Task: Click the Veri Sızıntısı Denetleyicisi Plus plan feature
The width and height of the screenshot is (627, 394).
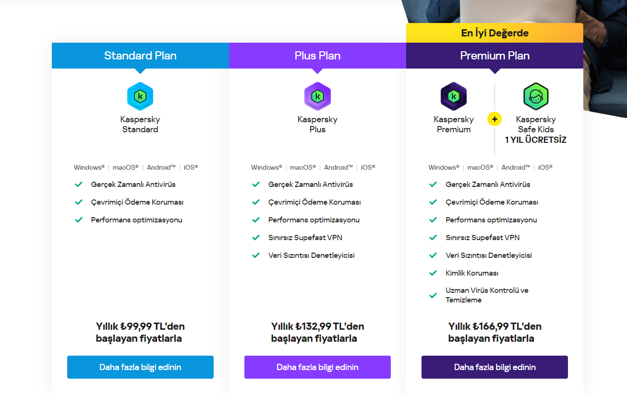Action: tap(311, 255)
